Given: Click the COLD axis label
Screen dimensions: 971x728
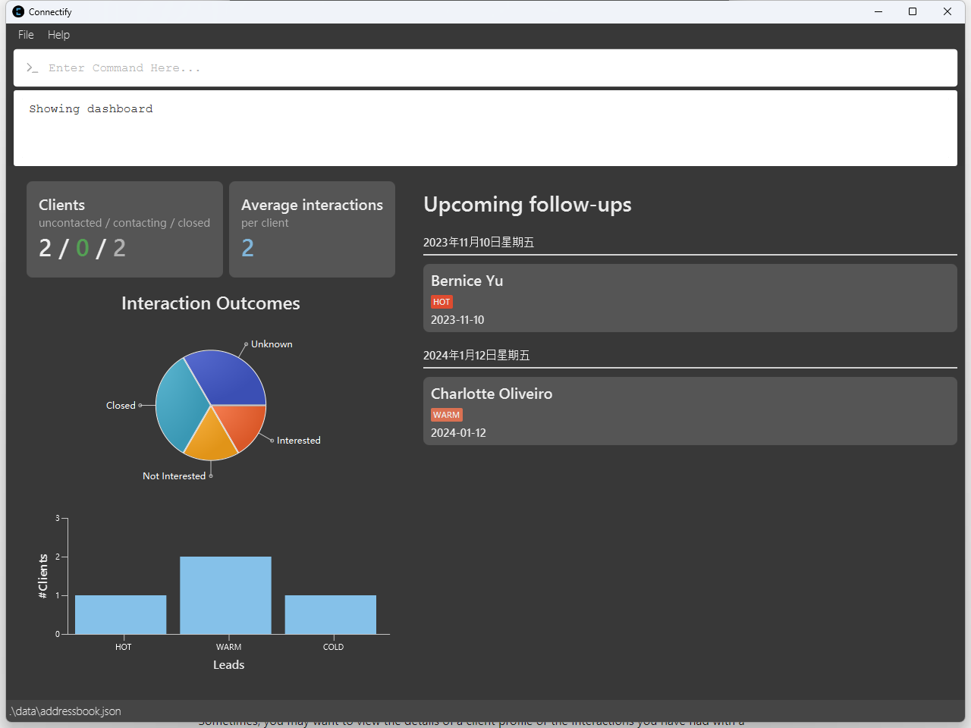Looking at the screenshot, I should pos(334,647).
